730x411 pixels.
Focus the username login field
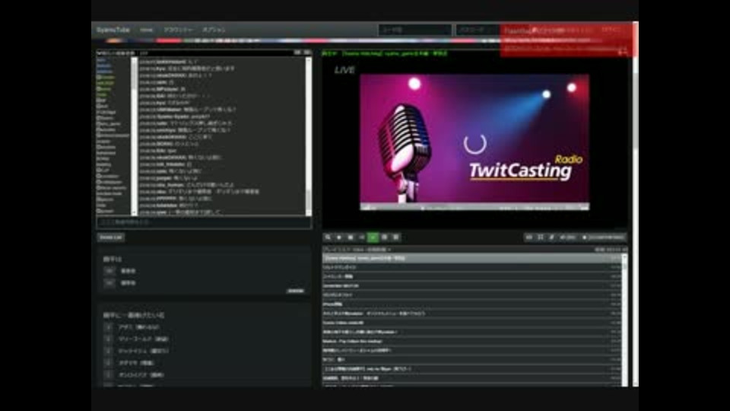[x=415, y=30]
